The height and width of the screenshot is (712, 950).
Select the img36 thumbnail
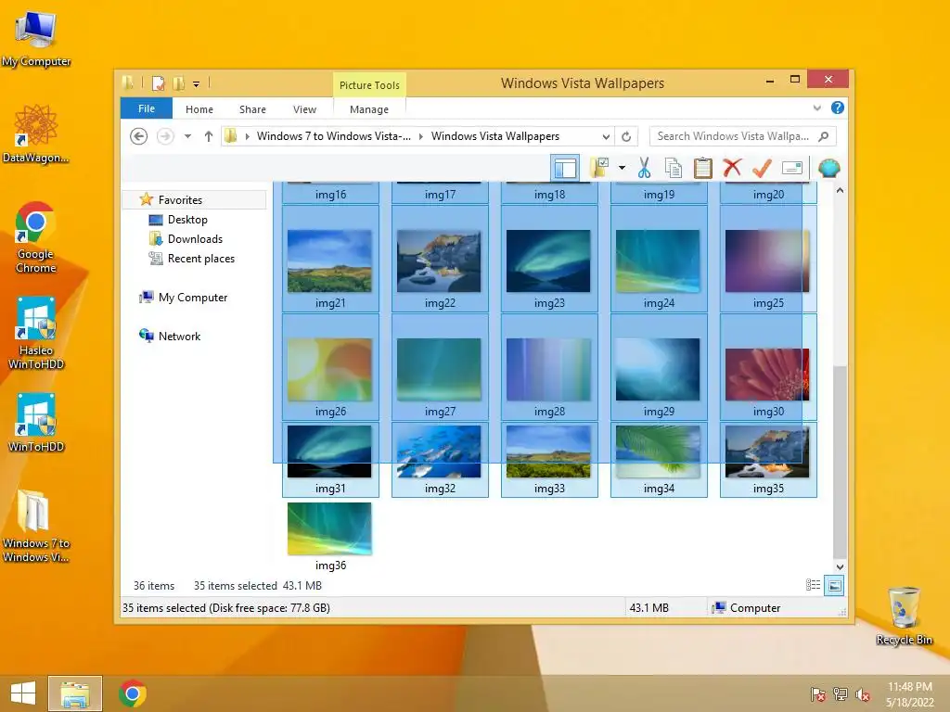[x=329, y=528]
